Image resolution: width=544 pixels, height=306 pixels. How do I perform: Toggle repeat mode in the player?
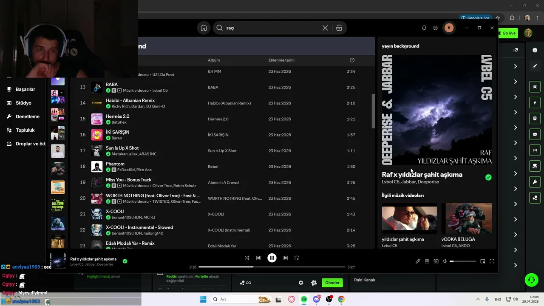(x=297, y=258)
